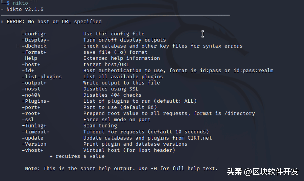Click the -dbcheck option
The height and width of the screenshot is (181, 304).
point(34,46)
